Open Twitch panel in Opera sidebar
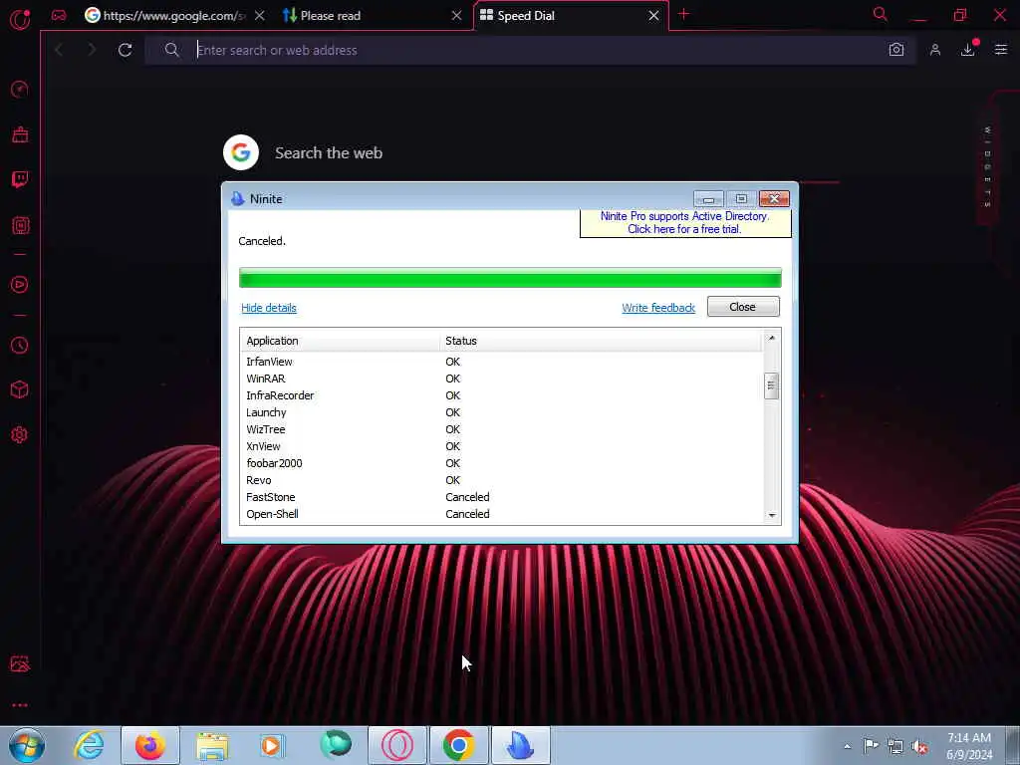Viewport: 1020px width, 765px height. (x=20, y=179)
